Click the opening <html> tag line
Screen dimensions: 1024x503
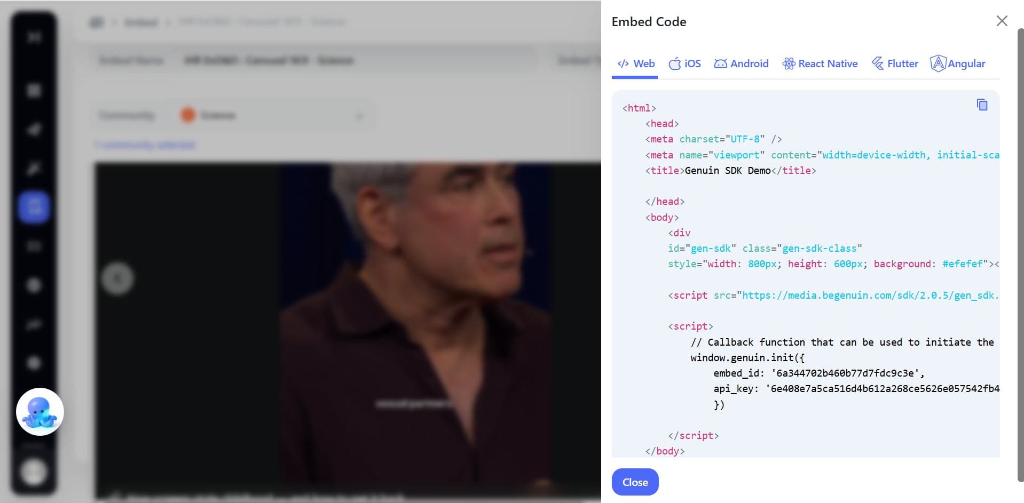pyautogui.click(x=639, y=108)
